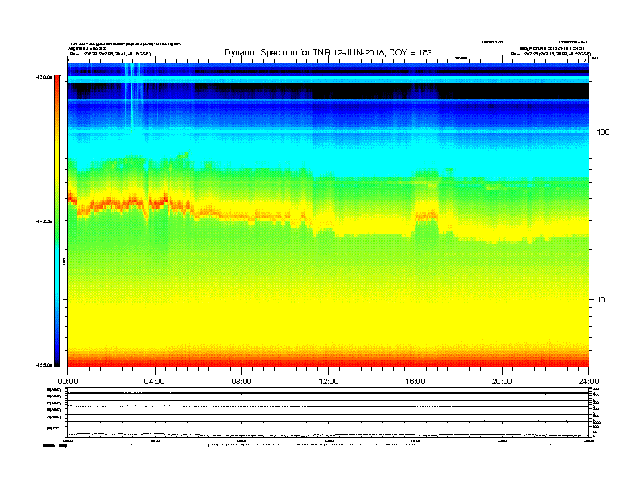Click the "-142.50" color scale label
This screenshot has height=491, width=635.
[x=44, y=221]
